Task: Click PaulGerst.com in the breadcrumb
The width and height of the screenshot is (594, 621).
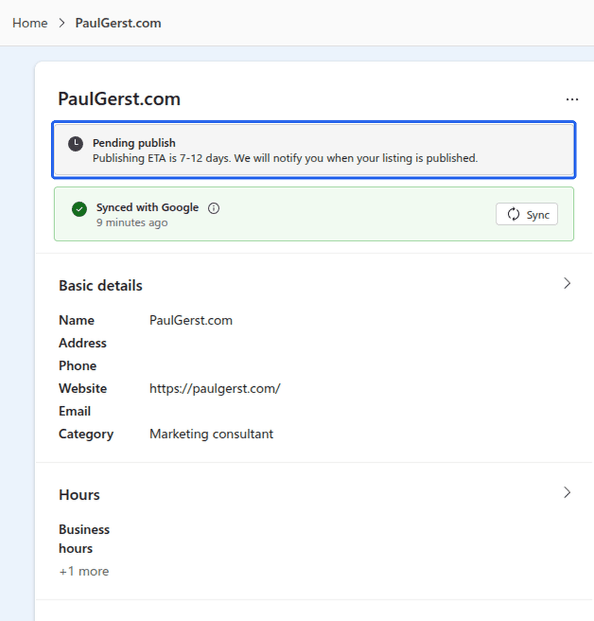Action: tap(118, 23)
